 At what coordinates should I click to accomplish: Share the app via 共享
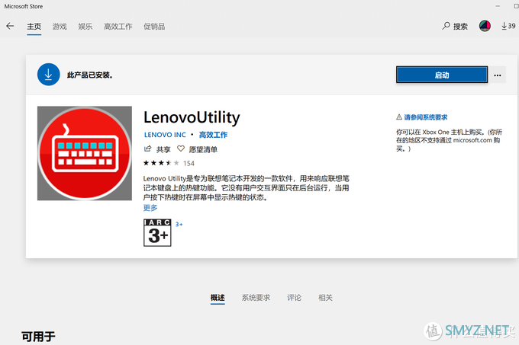pos(157,149)
